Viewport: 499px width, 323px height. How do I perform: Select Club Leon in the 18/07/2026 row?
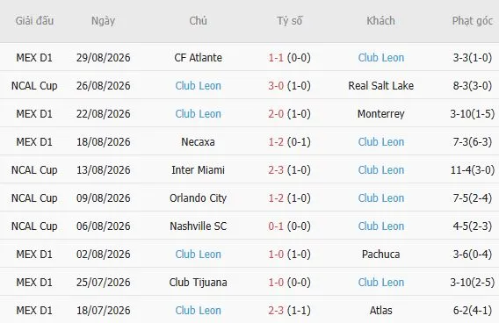[198, 311]
